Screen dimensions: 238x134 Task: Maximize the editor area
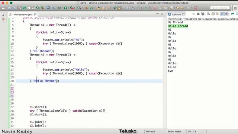[162, 14]
